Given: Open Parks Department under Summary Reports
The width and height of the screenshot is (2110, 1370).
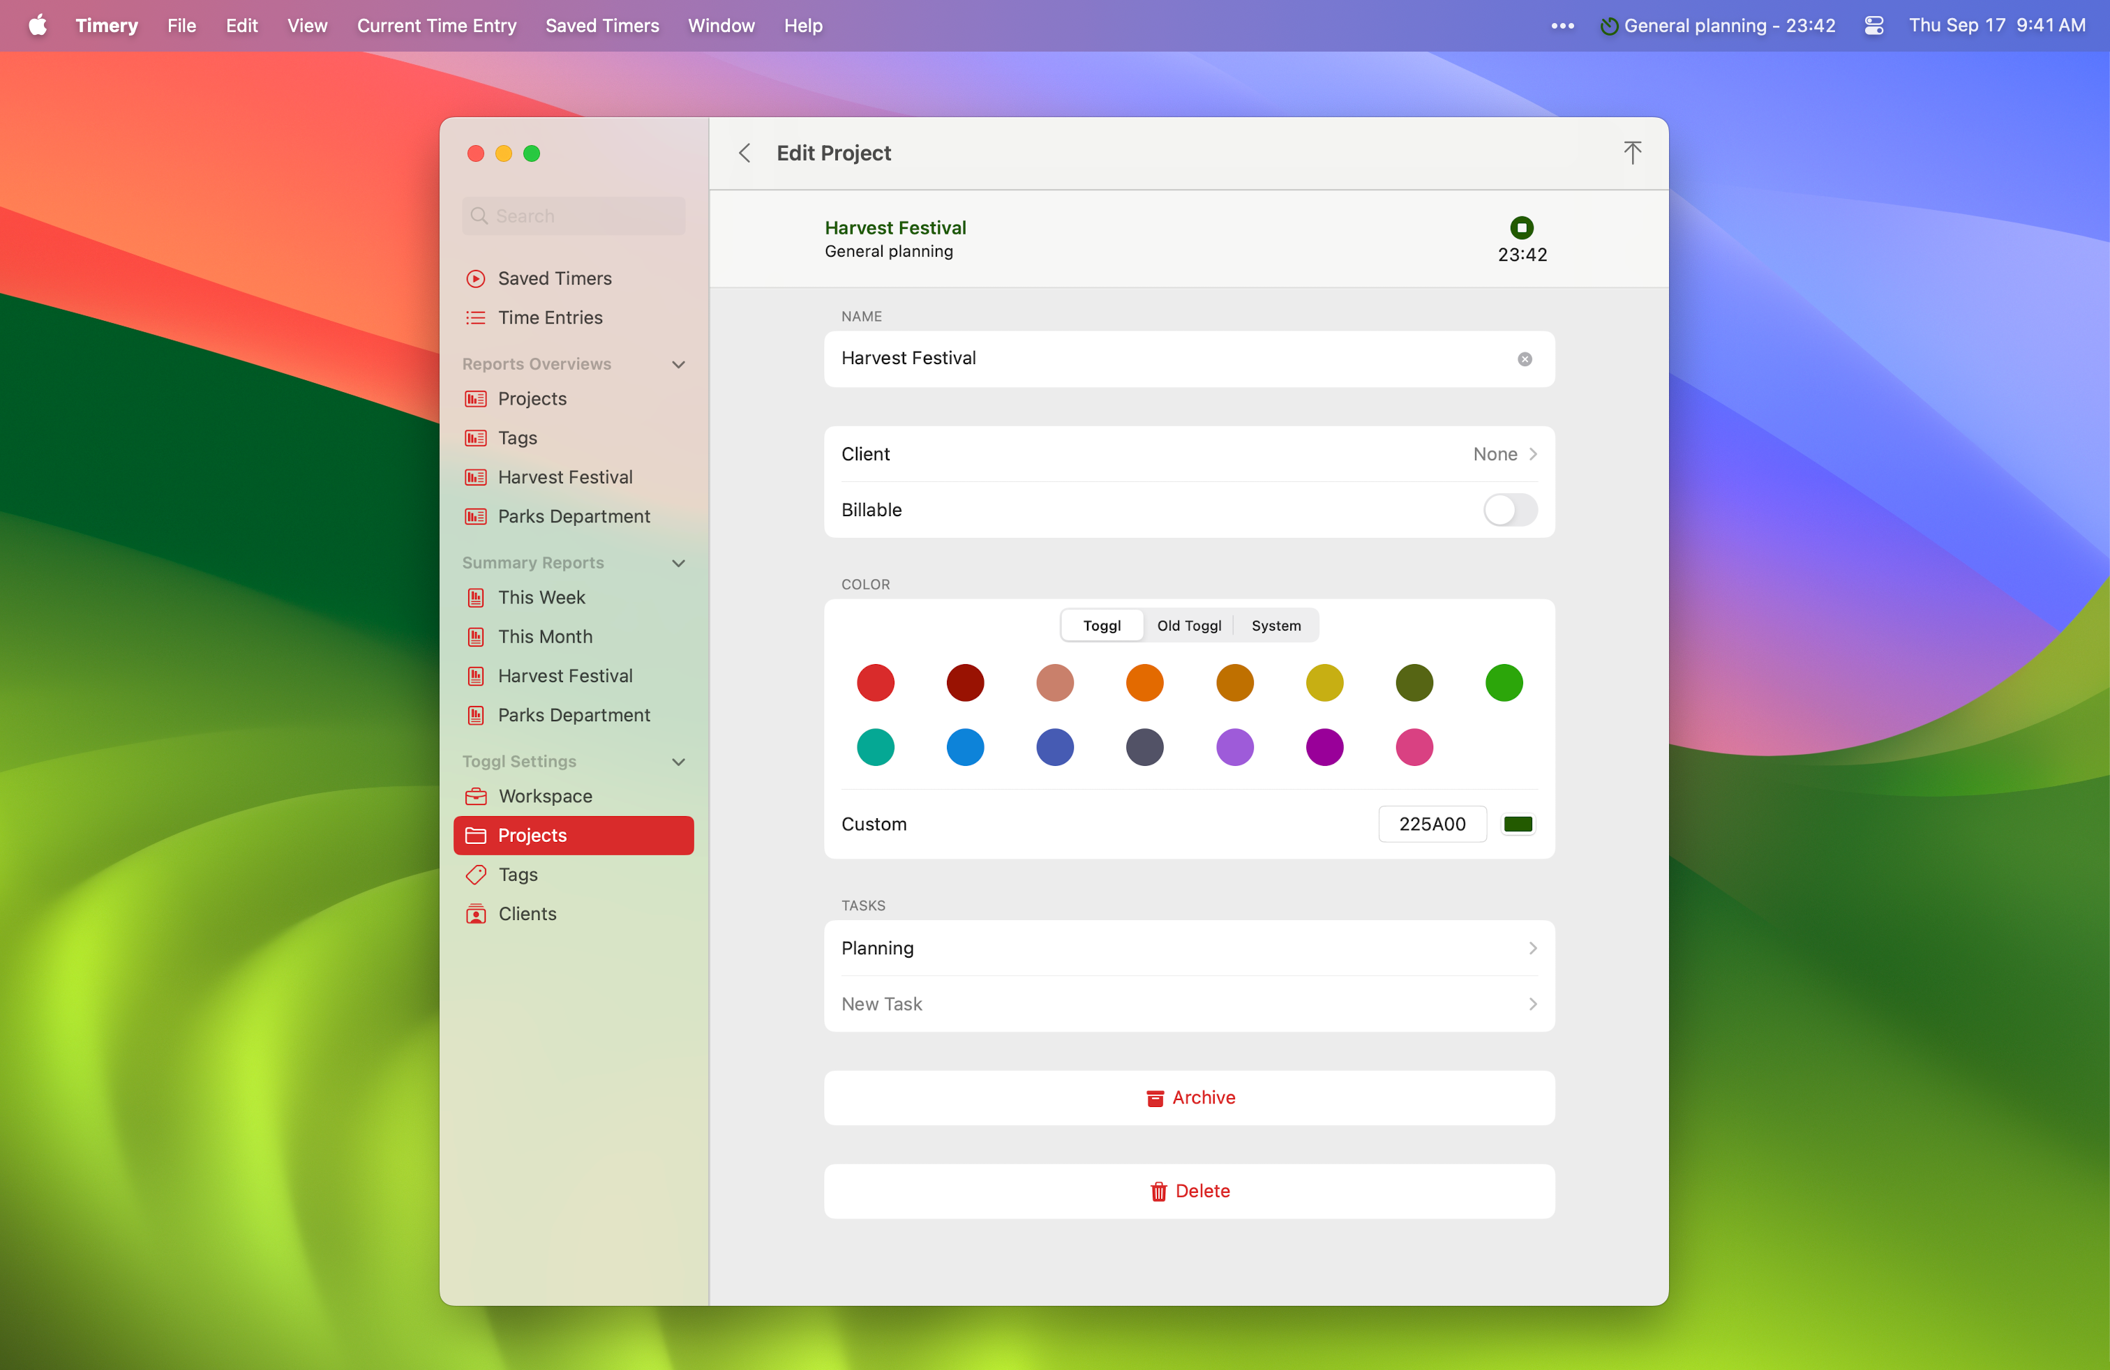Looking at the screenshot, I should (573, 714).
